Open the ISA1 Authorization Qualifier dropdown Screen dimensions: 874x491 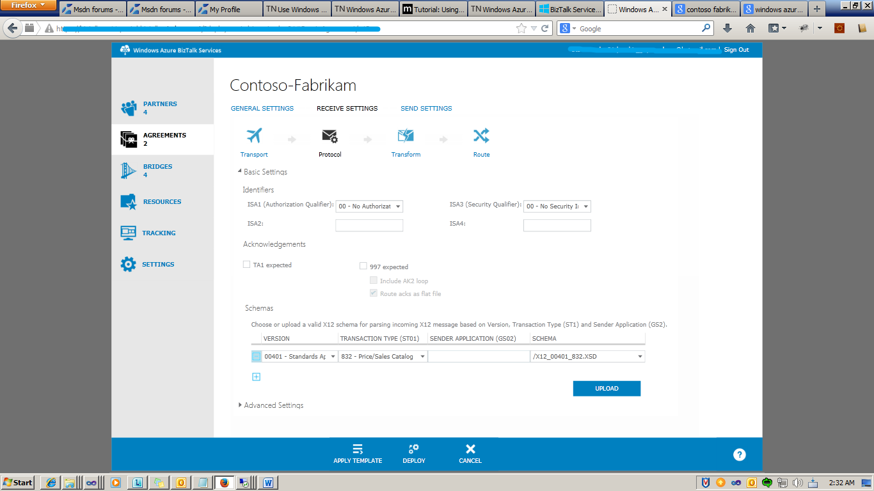[369, 206]
